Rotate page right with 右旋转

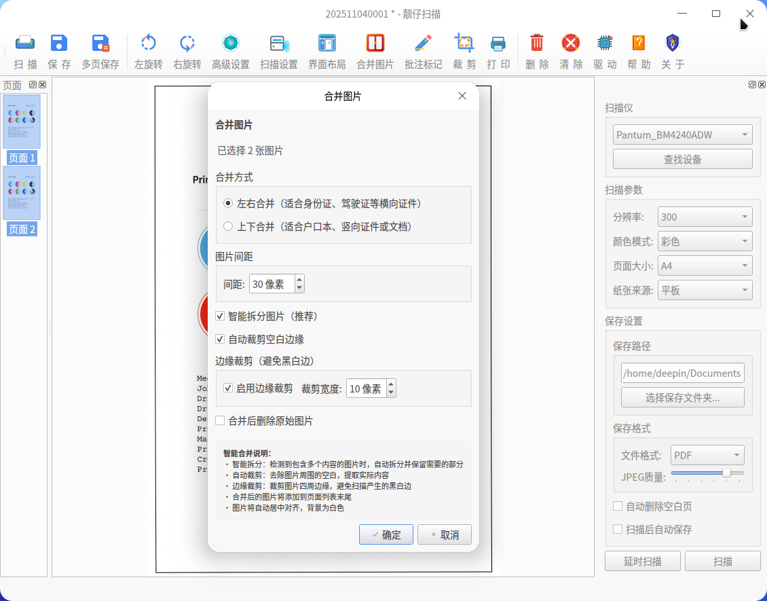pyautogui.click(x=187, y=43)
